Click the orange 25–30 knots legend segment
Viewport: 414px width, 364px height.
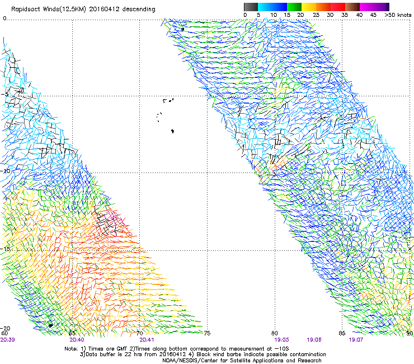[x=323, y=7]
